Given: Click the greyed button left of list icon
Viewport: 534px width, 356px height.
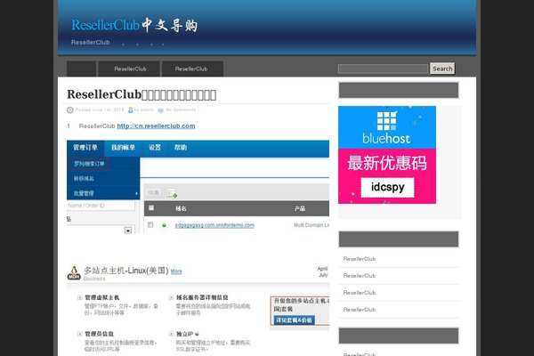Looking at the screenshot, I should pyautogui.click(x=154, y=193).
